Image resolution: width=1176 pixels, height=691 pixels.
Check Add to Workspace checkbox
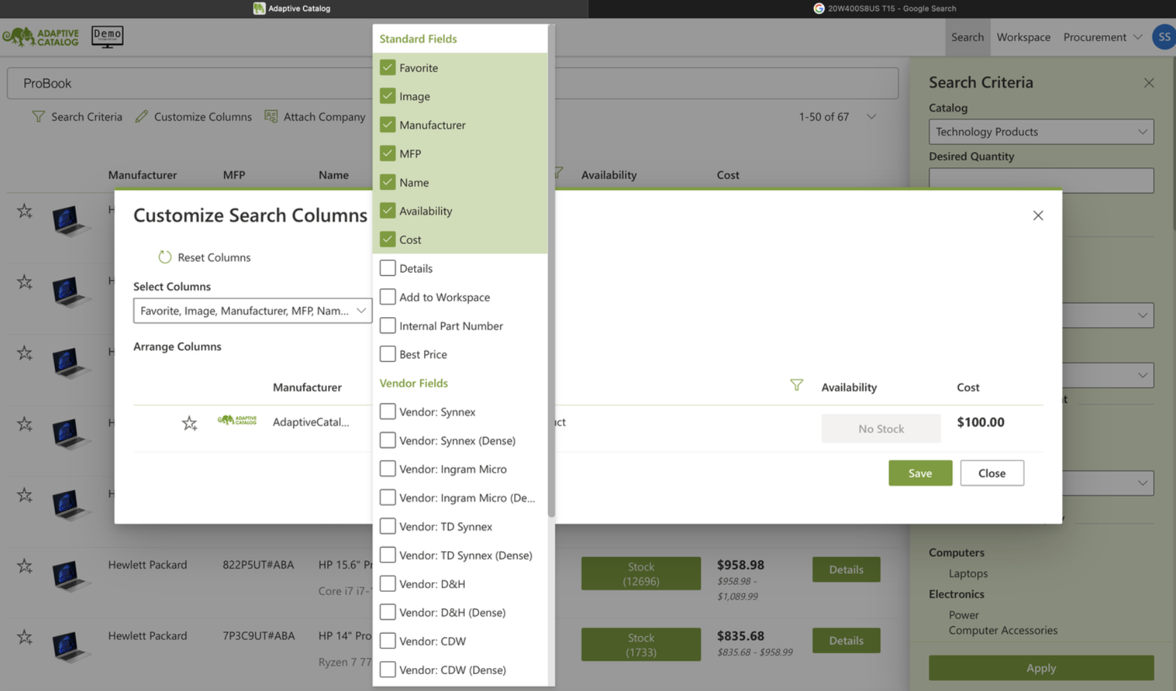coord(388,297)
